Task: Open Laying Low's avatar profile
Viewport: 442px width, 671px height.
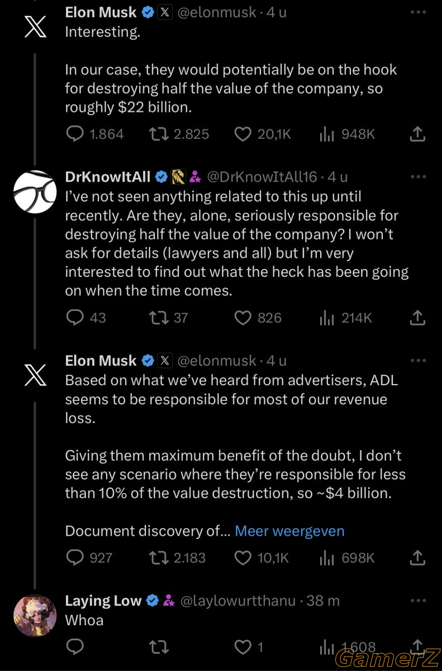Action: click(x=35, y=616)
